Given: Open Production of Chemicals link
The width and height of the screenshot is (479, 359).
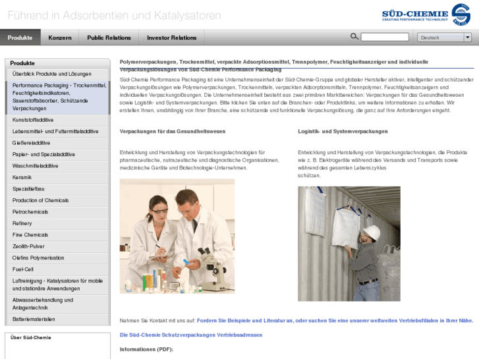Looking at the screenshot, I should coord(58,200).
